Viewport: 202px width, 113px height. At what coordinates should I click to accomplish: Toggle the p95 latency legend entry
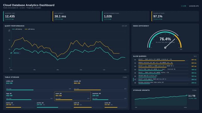(30, 29)
